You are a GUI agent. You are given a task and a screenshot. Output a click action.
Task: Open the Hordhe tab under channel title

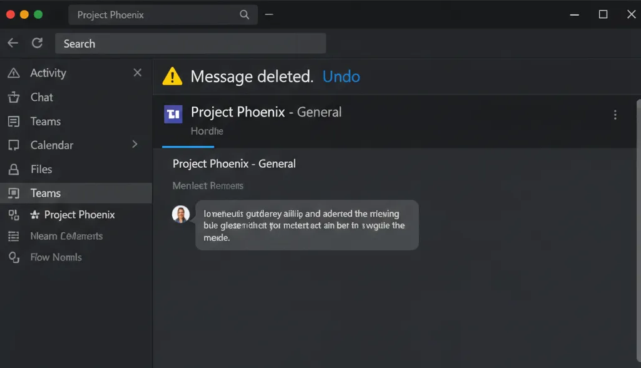(207, 131)
